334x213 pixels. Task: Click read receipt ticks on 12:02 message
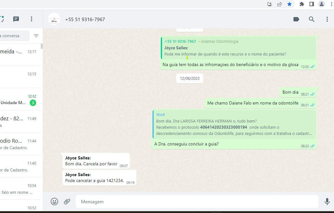pos(312,67)
